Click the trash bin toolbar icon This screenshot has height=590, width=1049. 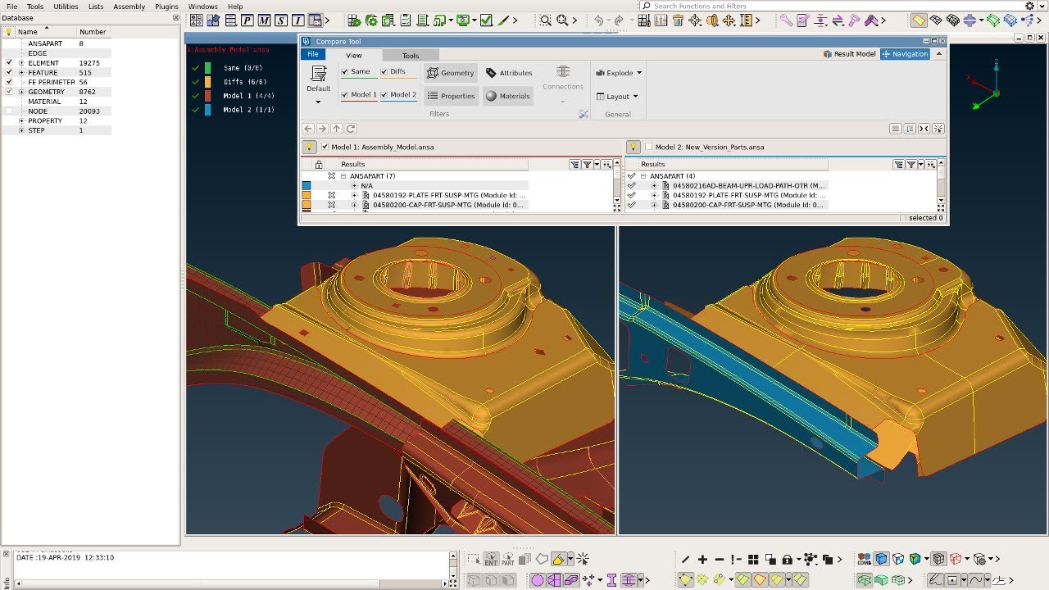pos(678,20)
